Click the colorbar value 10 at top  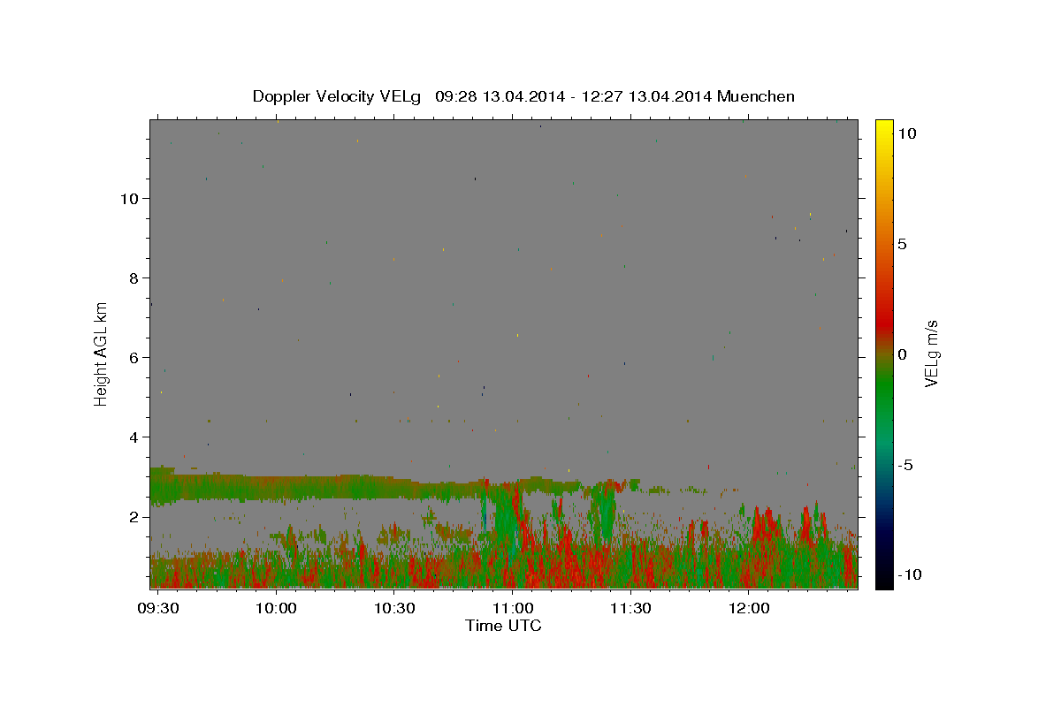point(906,133)
